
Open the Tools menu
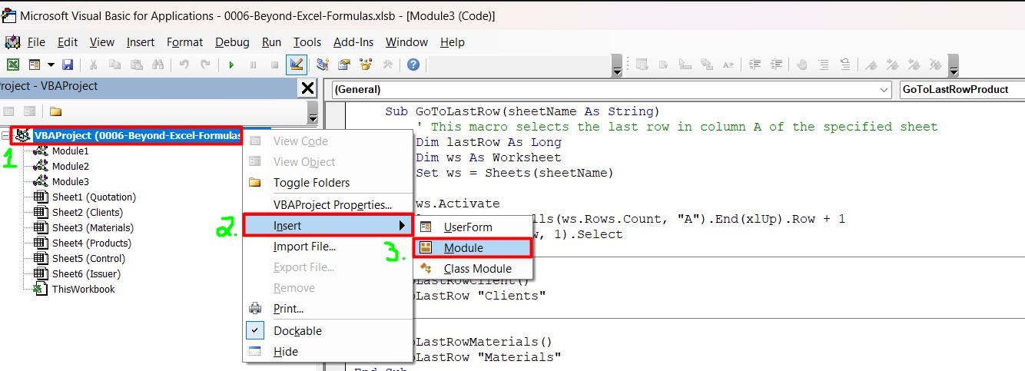click(307, 42)
